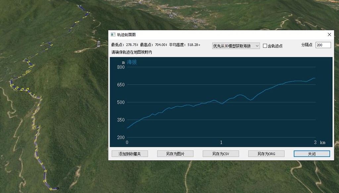339x193 pixels.
Task: Click the map place label left of the dialog
Action: pyautogui.click(x=99, y=43)
